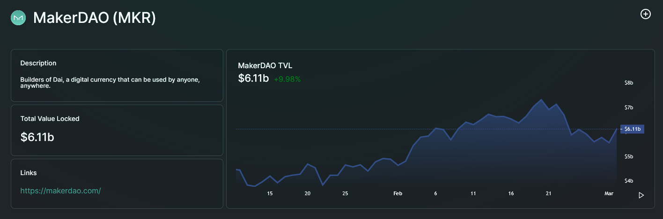This screenshot has width=663, height=219.
Task: Open the https://makerdao.com/ link
Action: point(61,191)
